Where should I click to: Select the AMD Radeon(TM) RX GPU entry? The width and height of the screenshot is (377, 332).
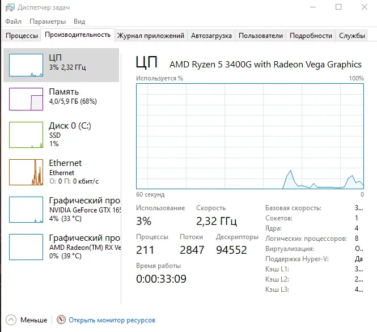click(61, 247)
